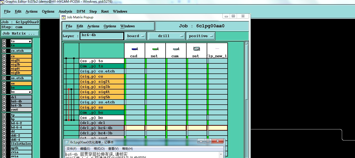This screenshot has width=355, height=158.
Task: Open the board context dropdown
Action: click(135, 36)
